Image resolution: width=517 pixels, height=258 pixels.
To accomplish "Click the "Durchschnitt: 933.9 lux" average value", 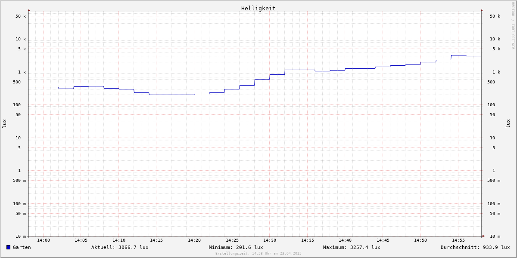I will point(475,247).
